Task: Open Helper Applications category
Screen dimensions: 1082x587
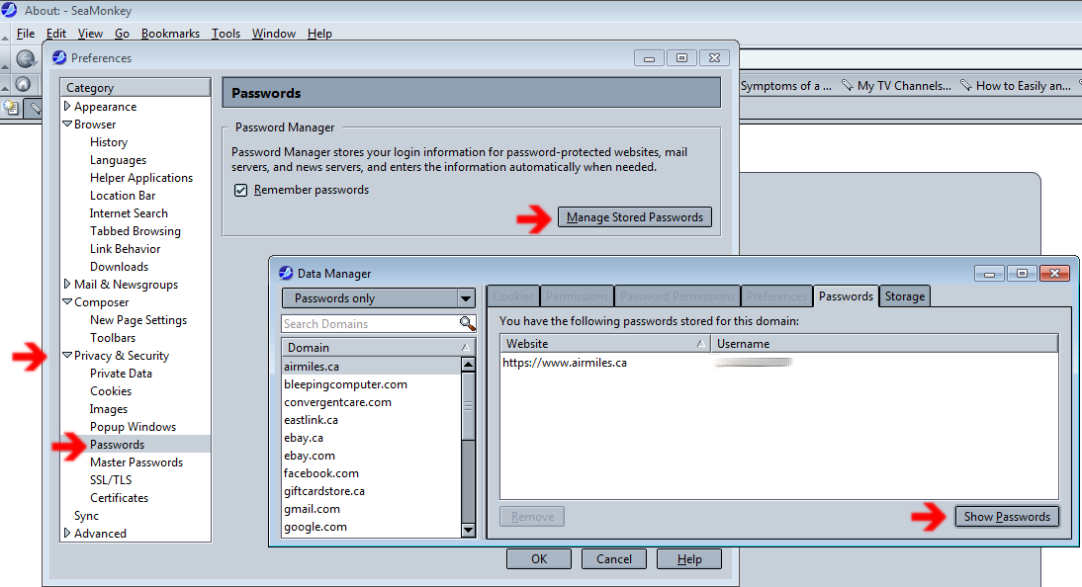Action: tap(140, 177)
